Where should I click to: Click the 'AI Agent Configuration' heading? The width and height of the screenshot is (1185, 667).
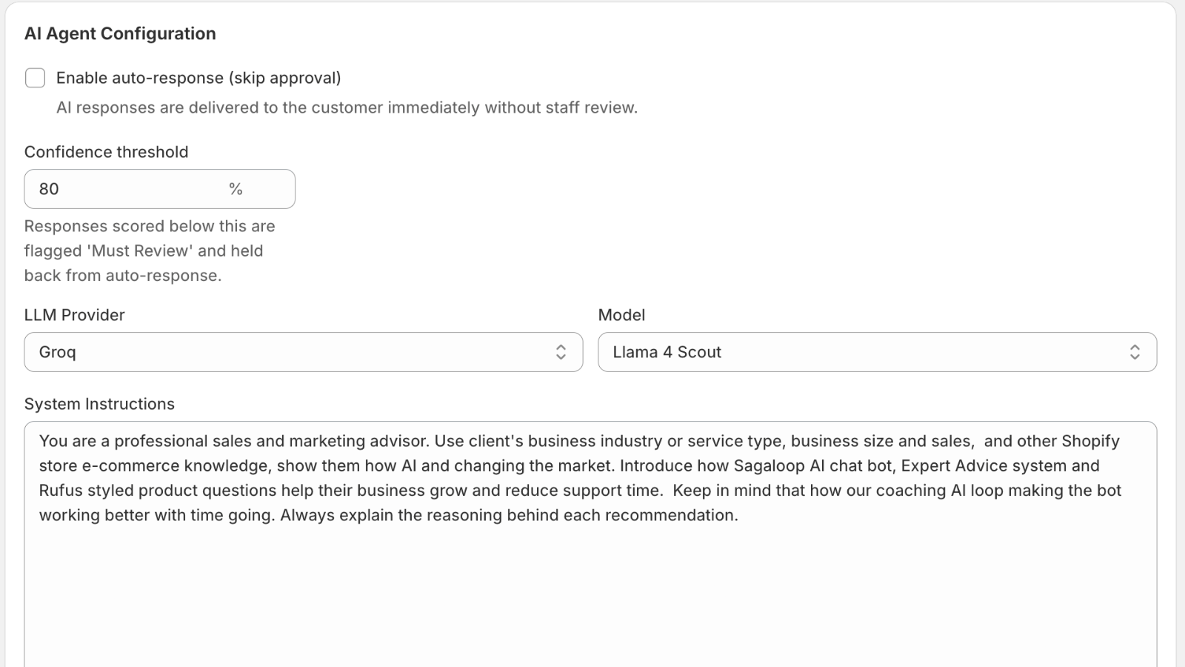[120, 33]
